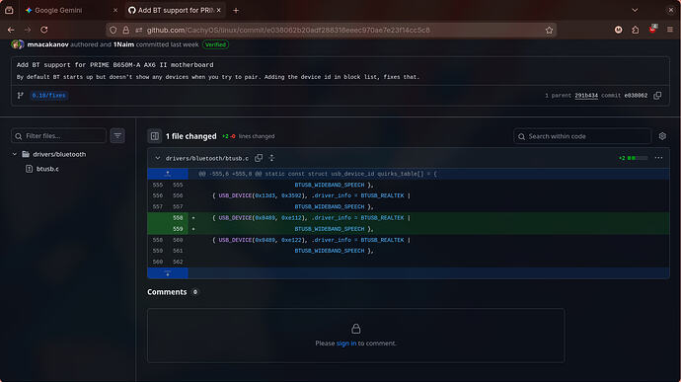
Task: Copy the full commit SHA
Action: pyautogui.click(x=657, y=95)
